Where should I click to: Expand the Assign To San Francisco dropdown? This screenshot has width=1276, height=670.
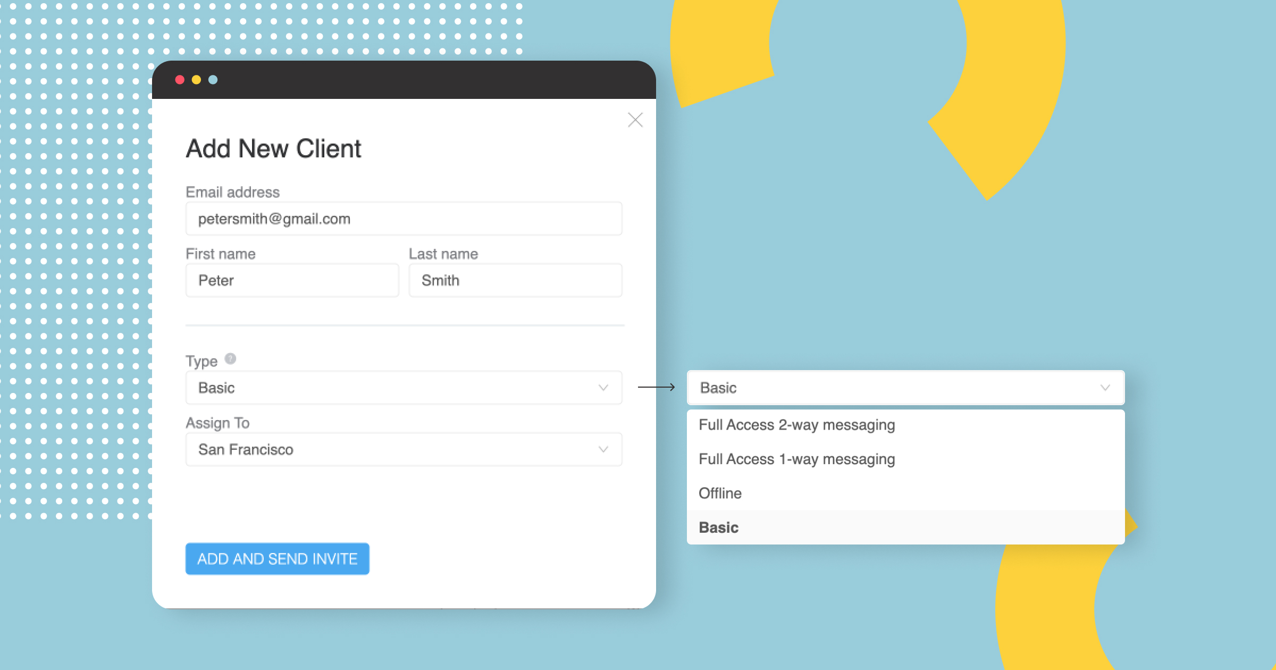coord(393,449)
